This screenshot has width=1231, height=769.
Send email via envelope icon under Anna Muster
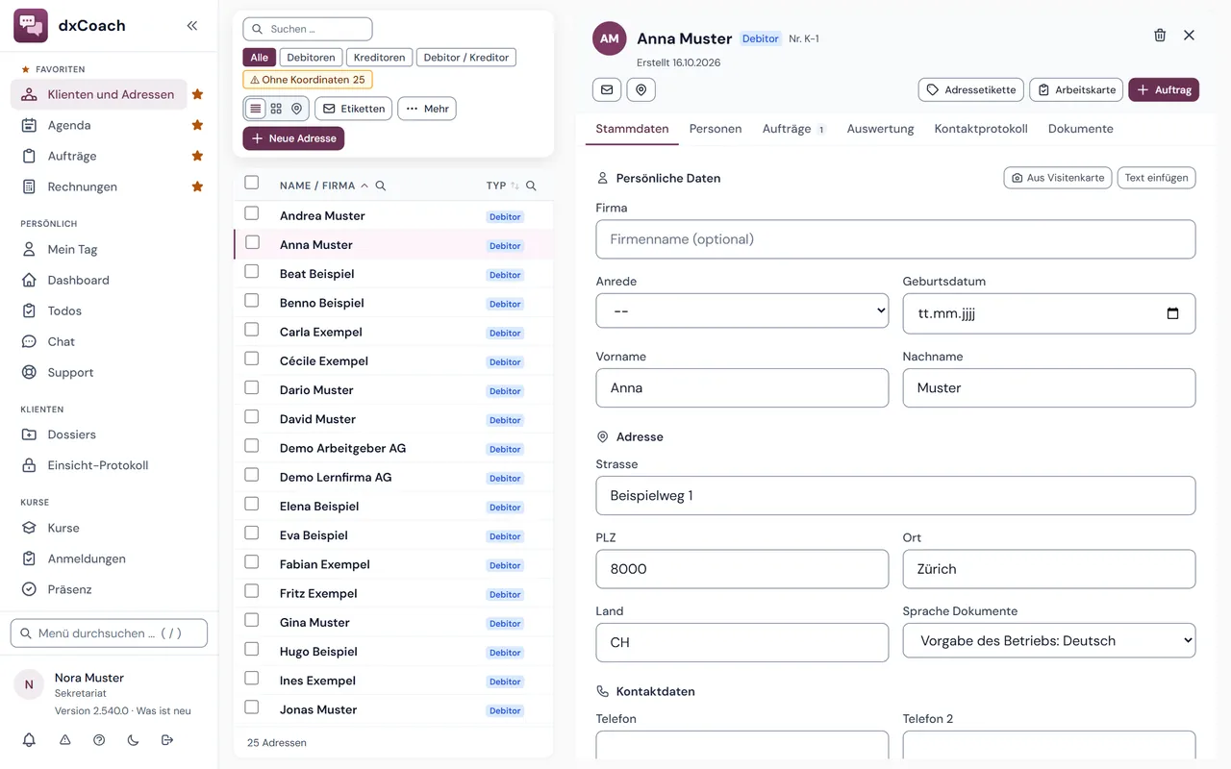(x=607, y=89)
